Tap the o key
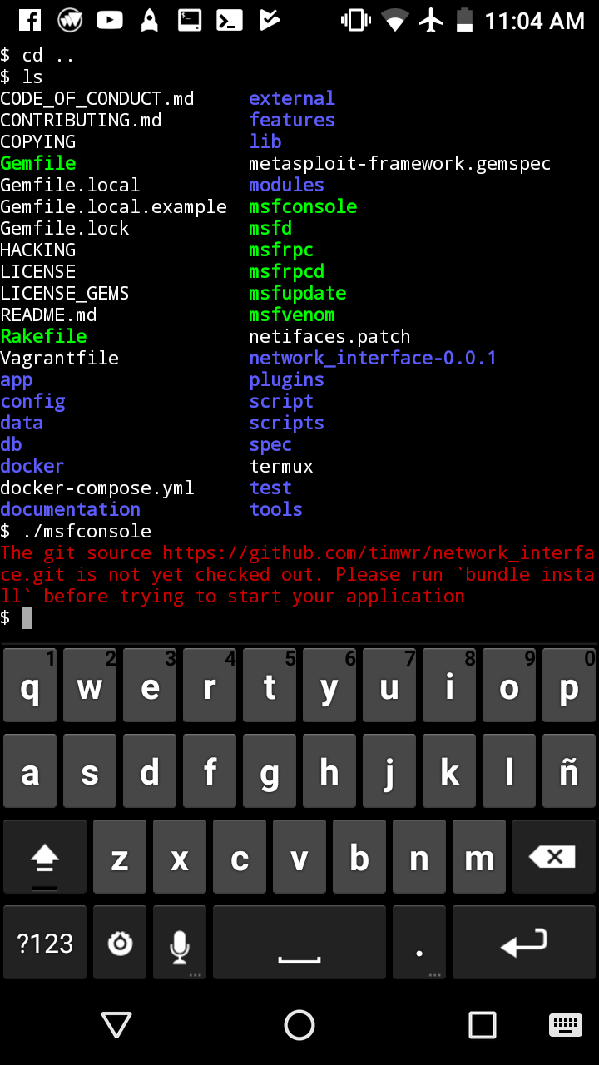Screen dimensions: 599x1065 pos(509,686)
